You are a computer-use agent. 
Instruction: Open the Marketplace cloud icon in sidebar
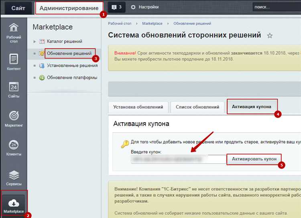coord(14,203)
